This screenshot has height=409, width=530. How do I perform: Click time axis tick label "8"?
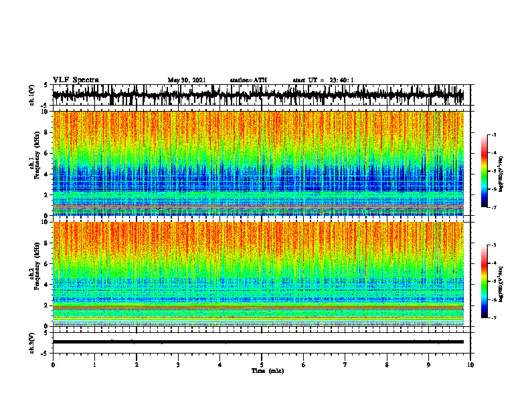(387, 365)
